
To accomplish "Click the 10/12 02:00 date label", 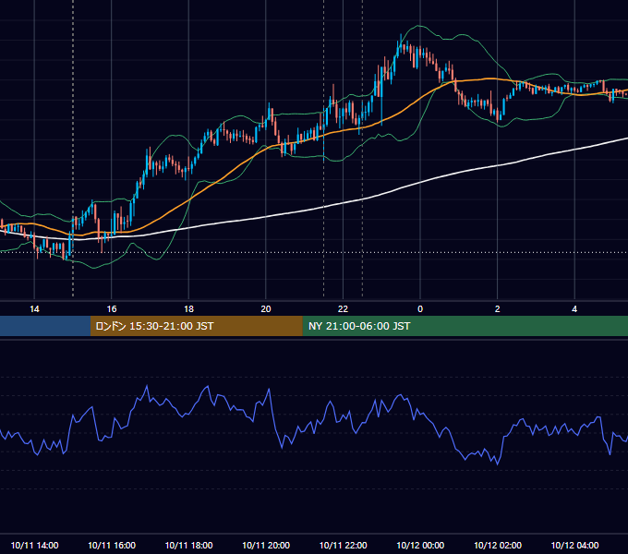I will pos(498,545).
